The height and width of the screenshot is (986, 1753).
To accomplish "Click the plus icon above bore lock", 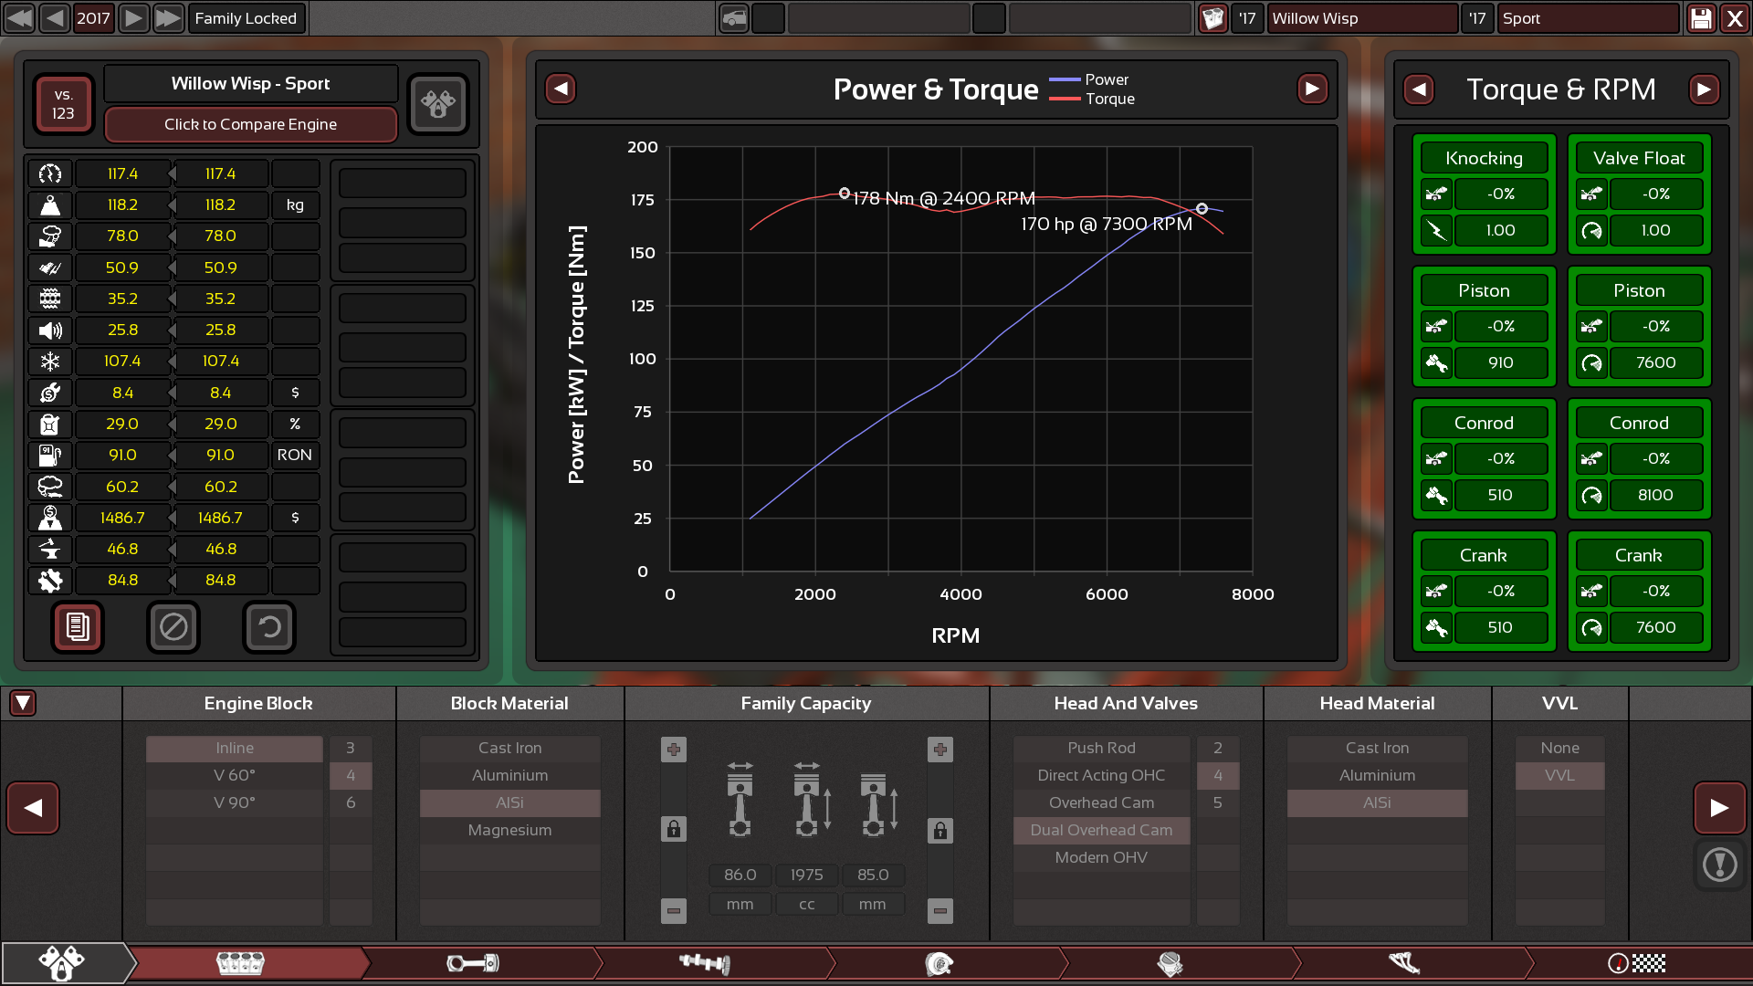I will (x=674, y=750).
